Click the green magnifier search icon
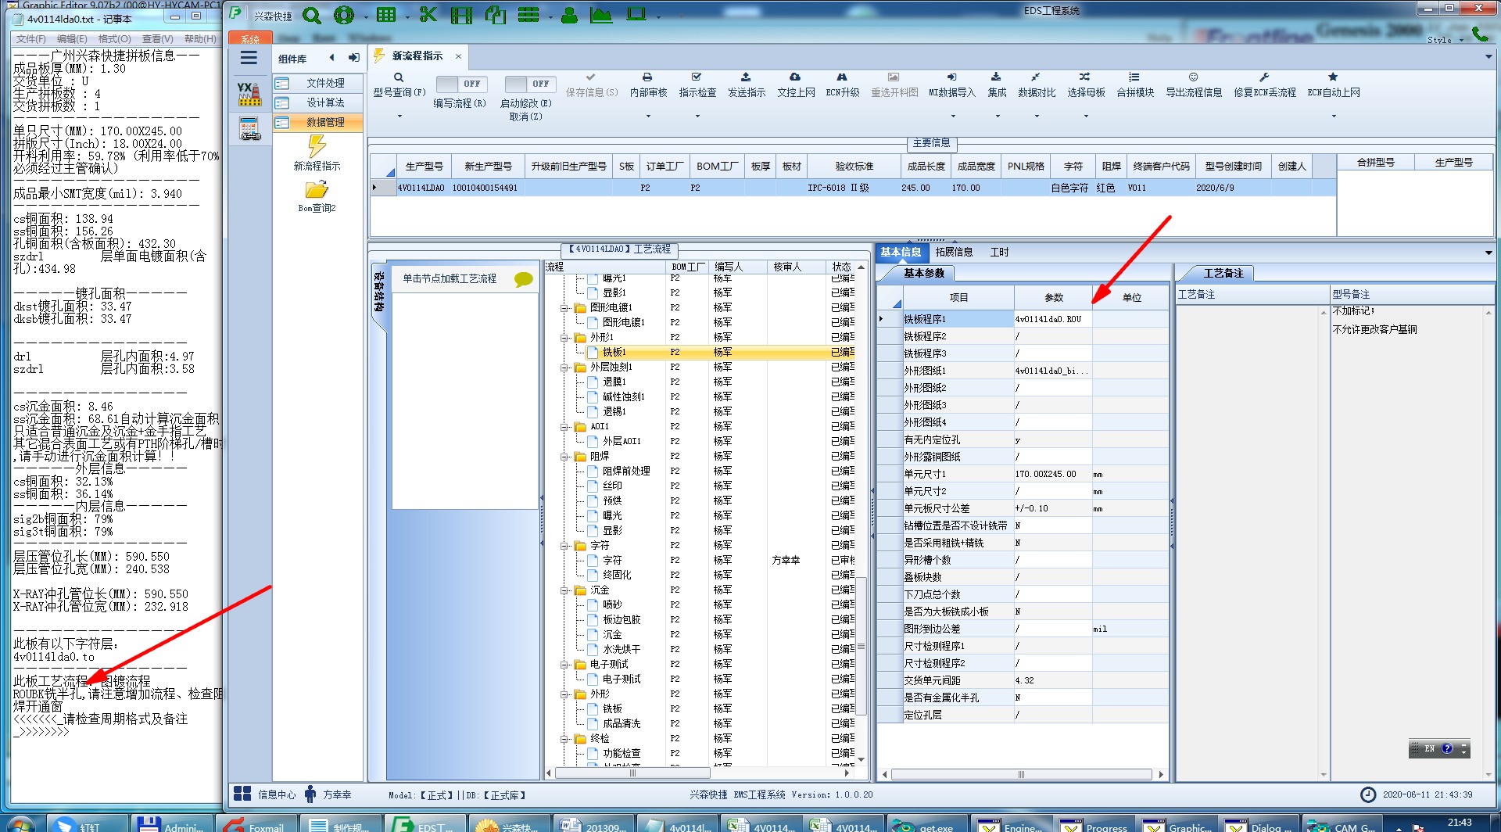The image size is (1501, 832). coord(312,15)
